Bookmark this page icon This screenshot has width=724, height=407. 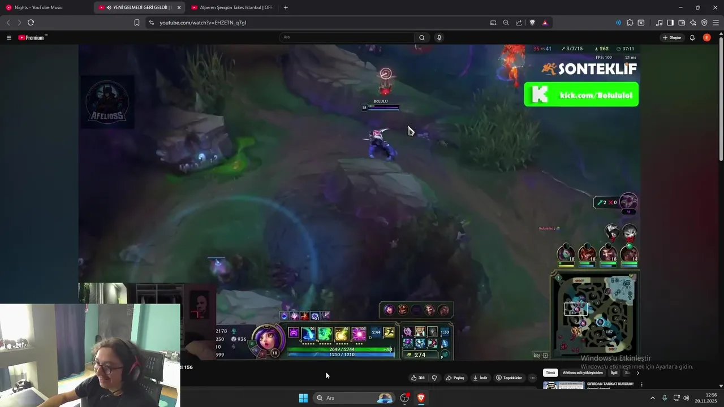(x=136, y=23)
